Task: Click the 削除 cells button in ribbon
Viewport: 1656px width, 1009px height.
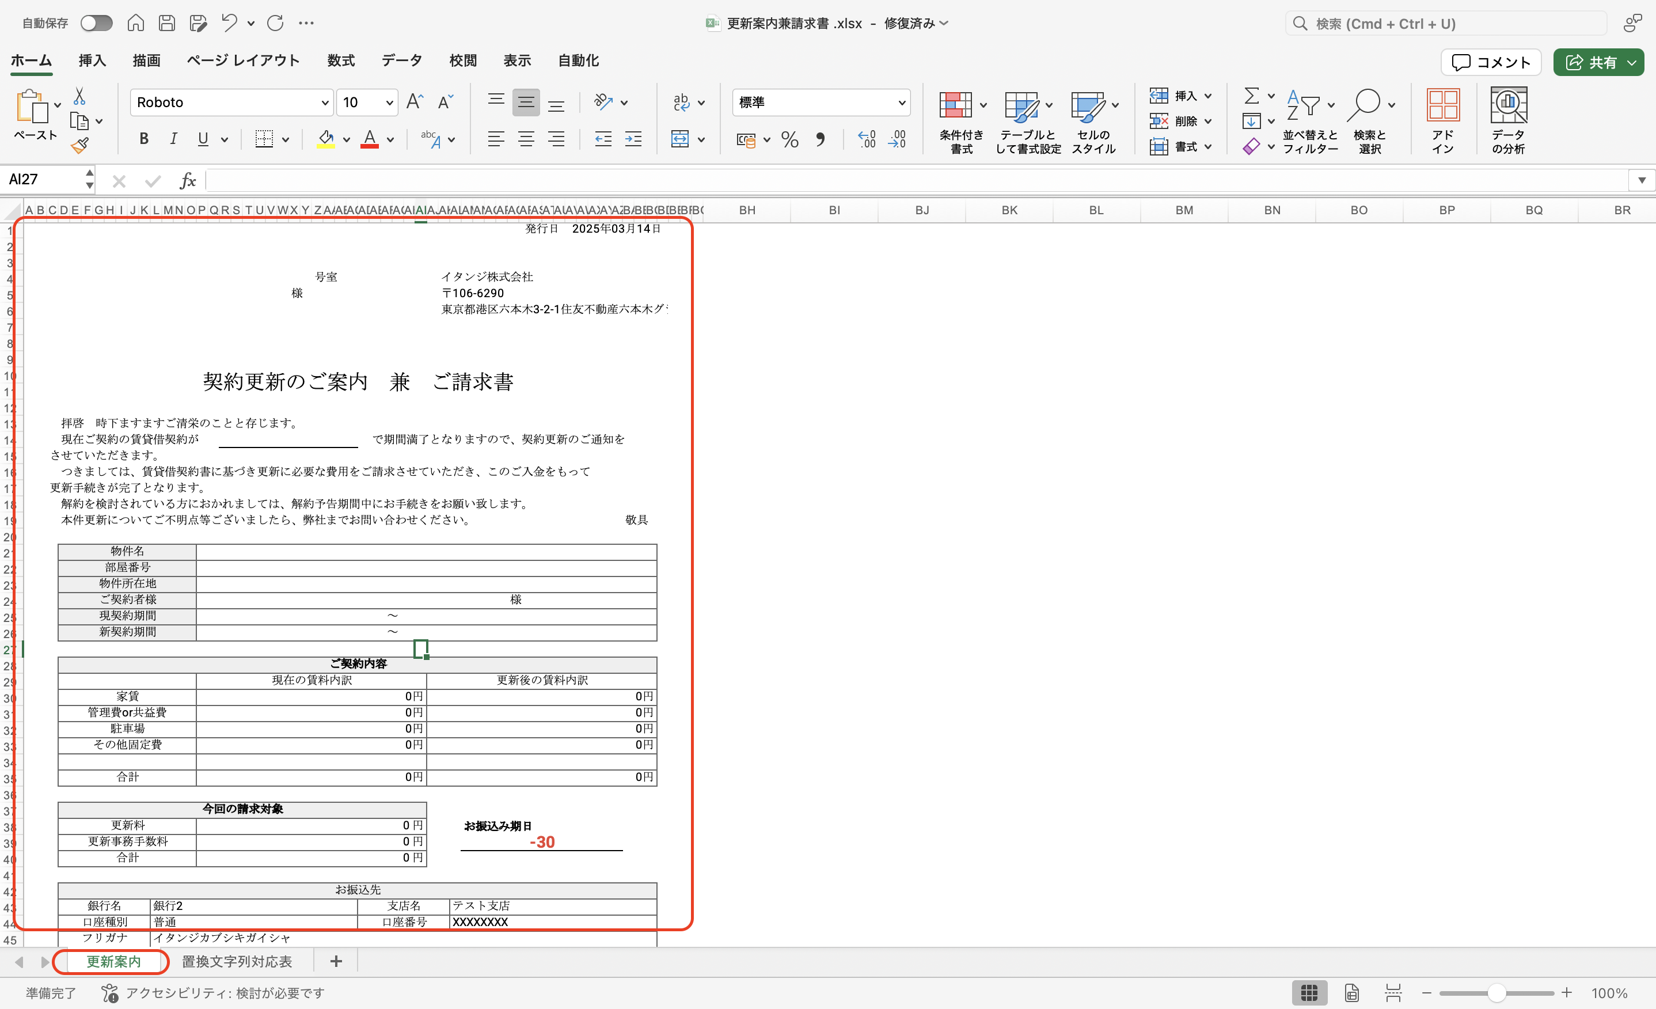Action: [1180, 121]
